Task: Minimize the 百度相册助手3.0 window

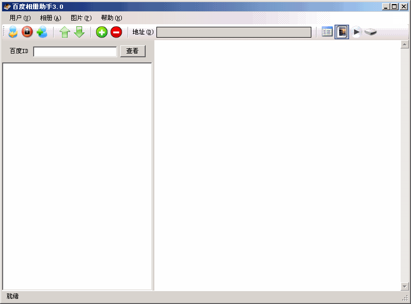Action: [385, 7]
